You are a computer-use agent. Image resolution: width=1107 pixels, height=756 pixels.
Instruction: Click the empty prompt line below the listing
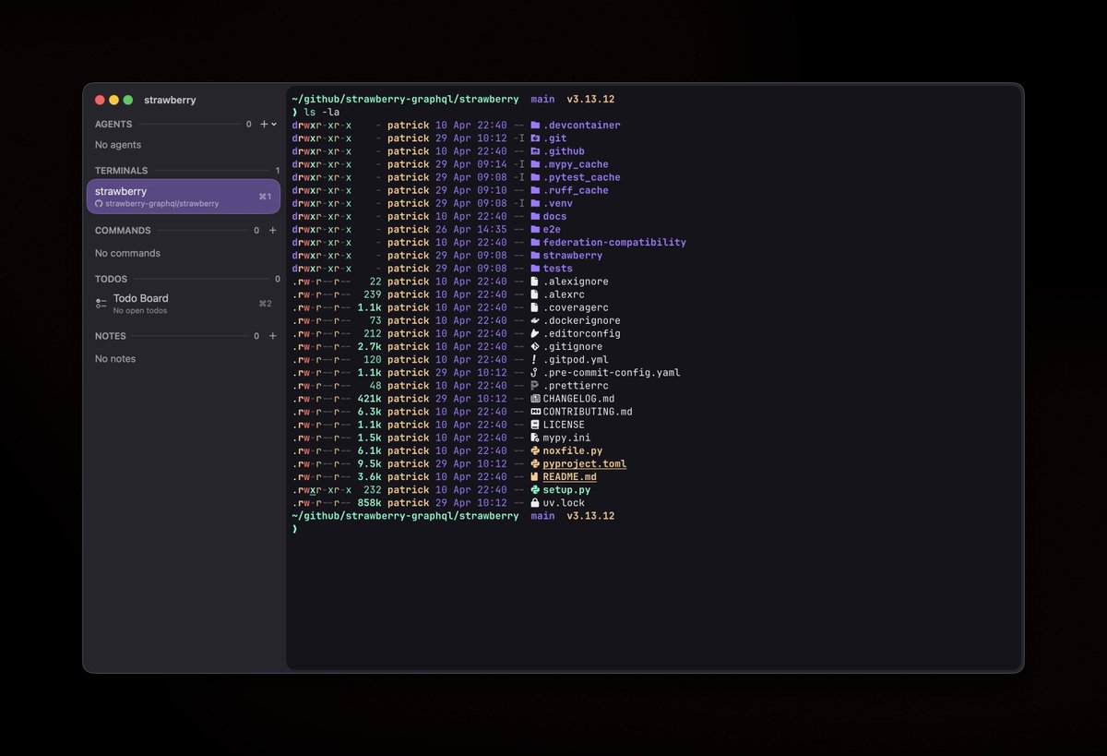click(655, 529)
